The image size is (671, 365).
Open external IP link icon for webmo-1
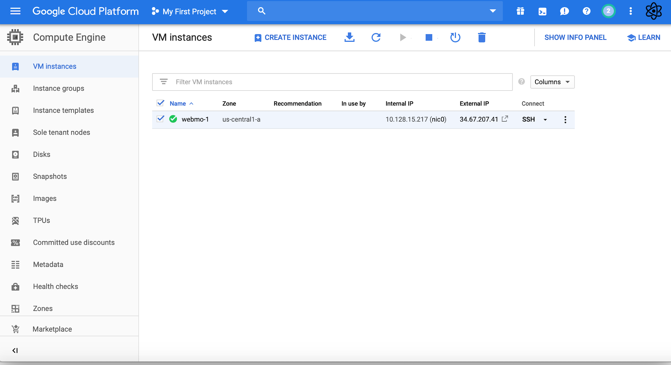coord(505,119)
